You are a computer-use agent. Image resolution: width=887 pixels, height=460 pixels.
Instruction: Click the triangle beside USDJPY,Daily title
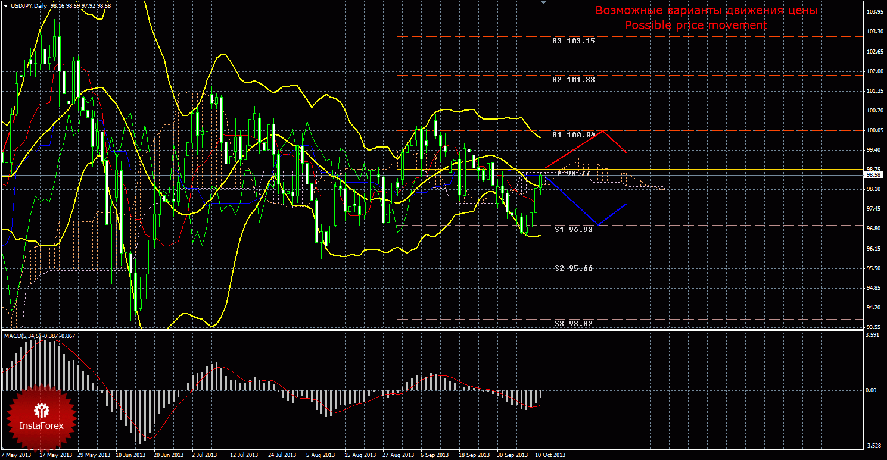tap(5, 5)
